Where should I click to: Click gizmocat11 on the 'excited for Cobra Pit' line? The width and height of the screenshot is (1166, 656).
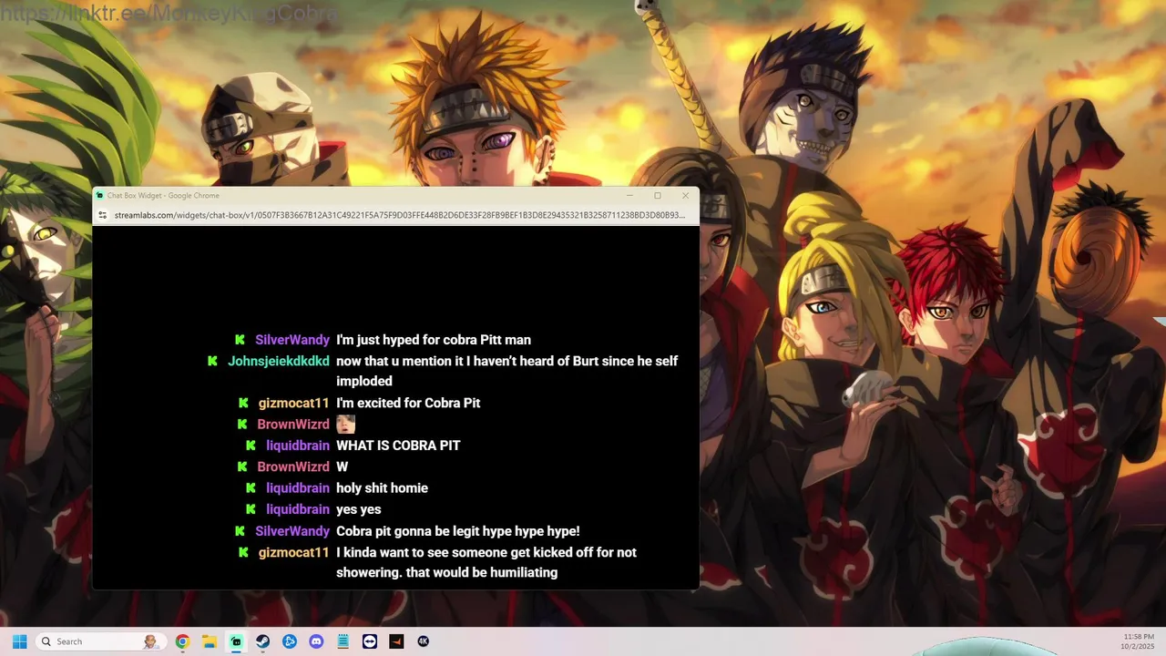click(x=294, y=403)
